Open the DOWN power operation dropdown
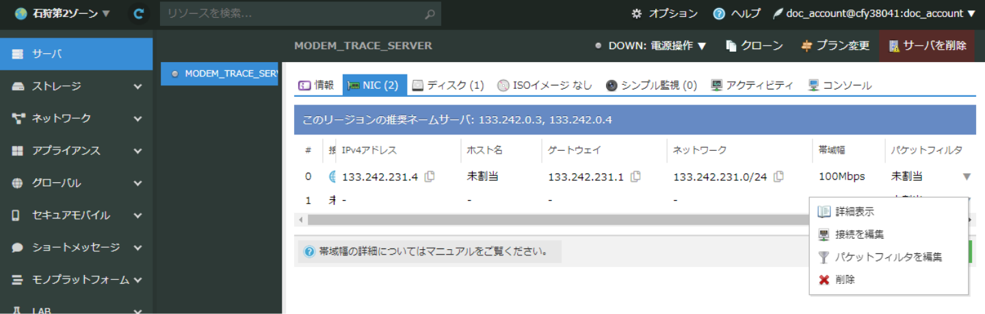This screenshot has height=314, width=985. pyautogui.click(x=651, y=46)
